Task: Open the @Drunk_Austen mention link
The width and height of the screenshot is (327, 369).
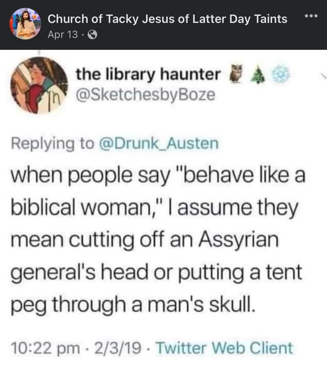Action: coord(159,143)
